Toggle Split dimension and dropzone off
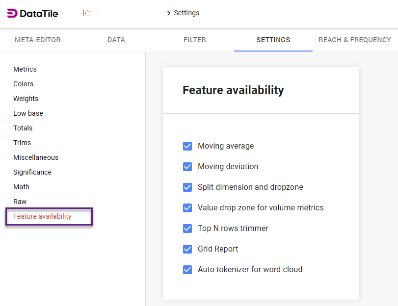The width and height of the screenshot is (398, 306). [187, 187]
